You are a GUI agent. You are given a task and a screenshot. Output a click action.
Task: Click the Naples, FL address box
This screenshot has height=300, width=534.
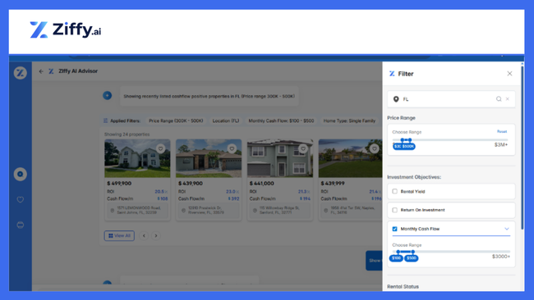pyautogui.click(x=352, y=211)
